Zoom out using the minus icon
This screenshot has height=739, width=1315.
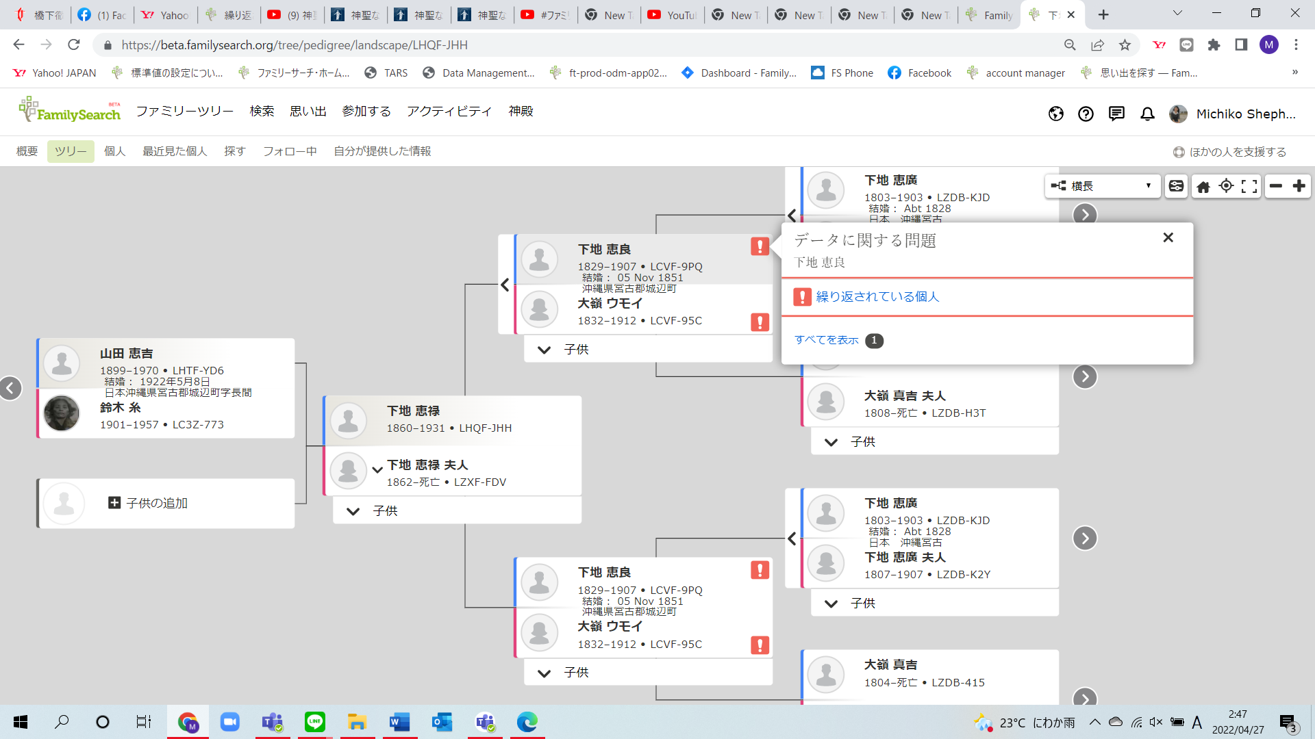point(1275,185)
